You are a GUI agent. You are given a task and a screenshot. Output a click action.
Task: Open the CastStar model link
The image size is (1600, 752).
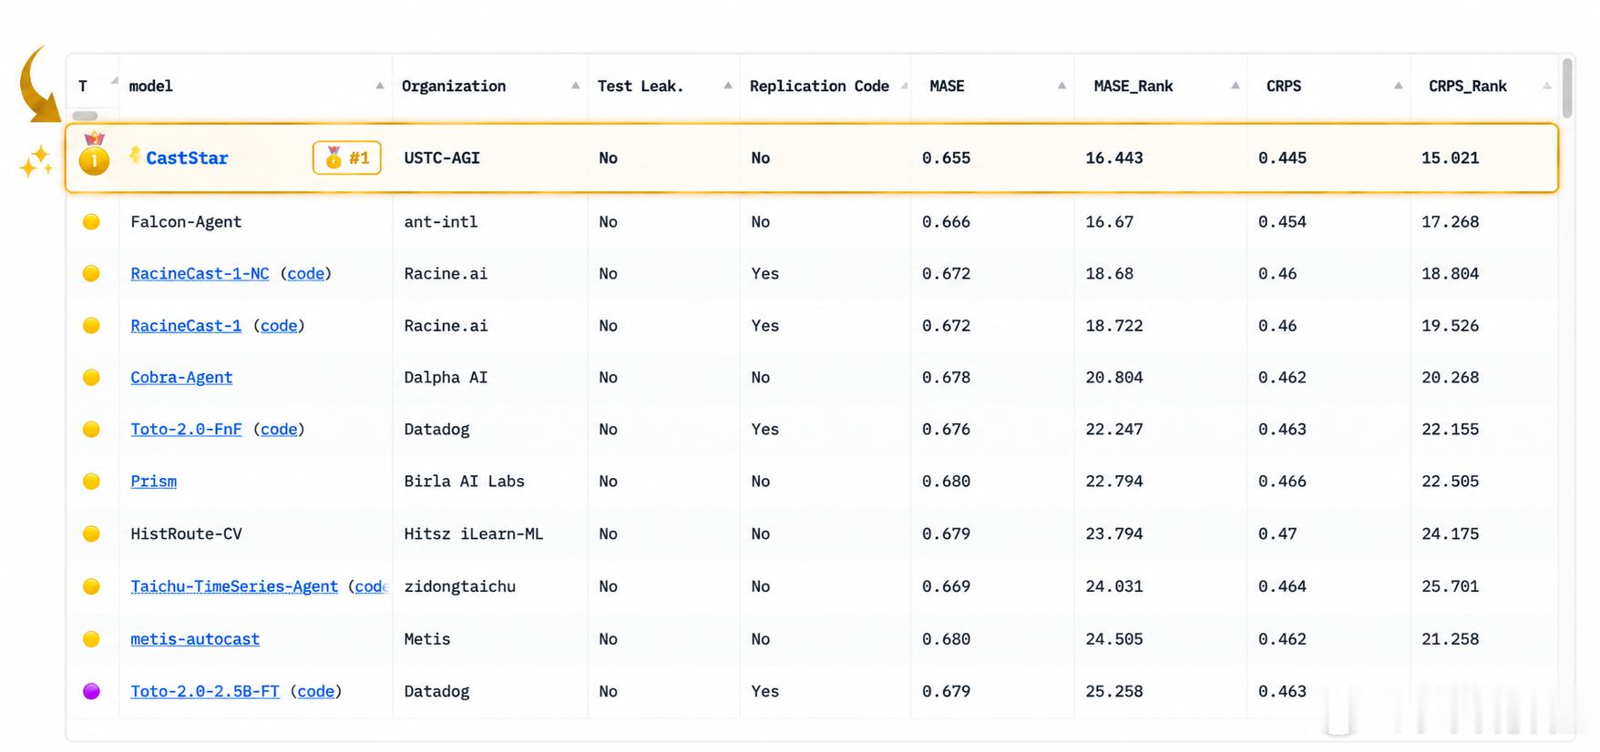187,158
